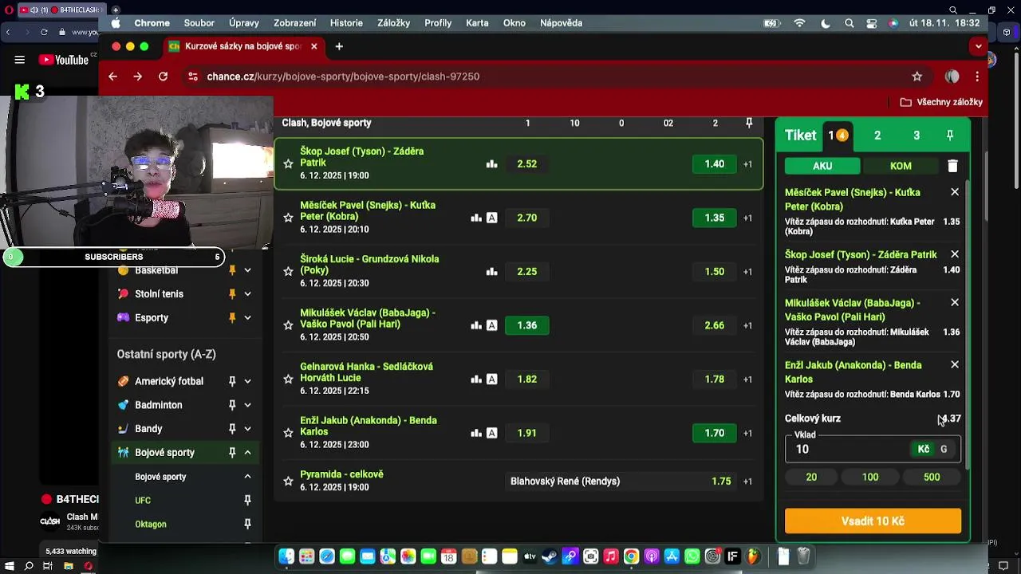Pin Basketbal in the sports sidebar

pos(232,270)
